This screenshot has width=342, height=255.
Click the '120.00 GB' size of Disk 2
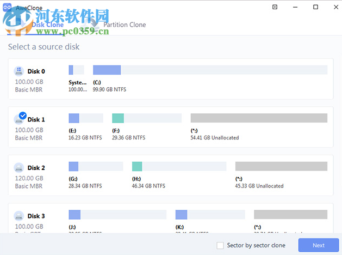pos(29,178)
